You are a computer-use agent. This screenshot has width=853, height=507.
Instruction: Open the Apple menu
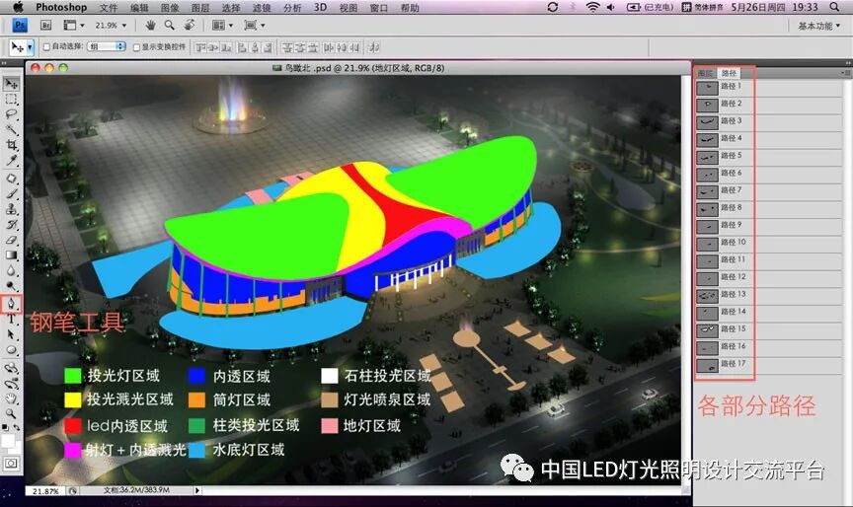(18, 7)
